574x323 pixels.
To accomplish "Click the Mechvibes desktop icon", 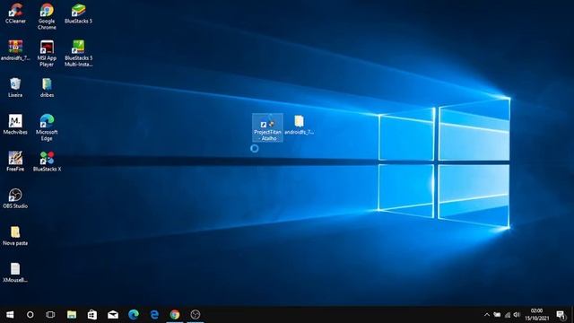I will tap(15, 125).
